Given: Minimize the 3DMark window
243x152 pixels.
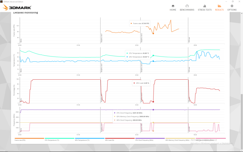Looking at the screenshot, I should (x=226, y=2).
